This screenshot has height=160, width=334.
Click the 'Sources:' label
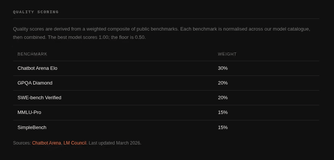point(22,143)
